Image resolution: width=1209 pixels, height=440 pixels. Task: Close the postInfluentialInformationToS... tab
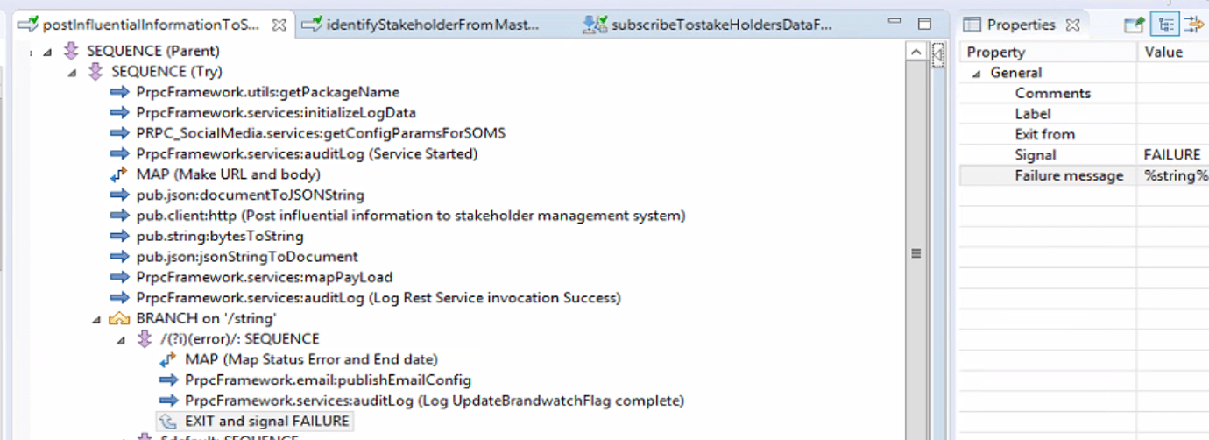(279, 25)
